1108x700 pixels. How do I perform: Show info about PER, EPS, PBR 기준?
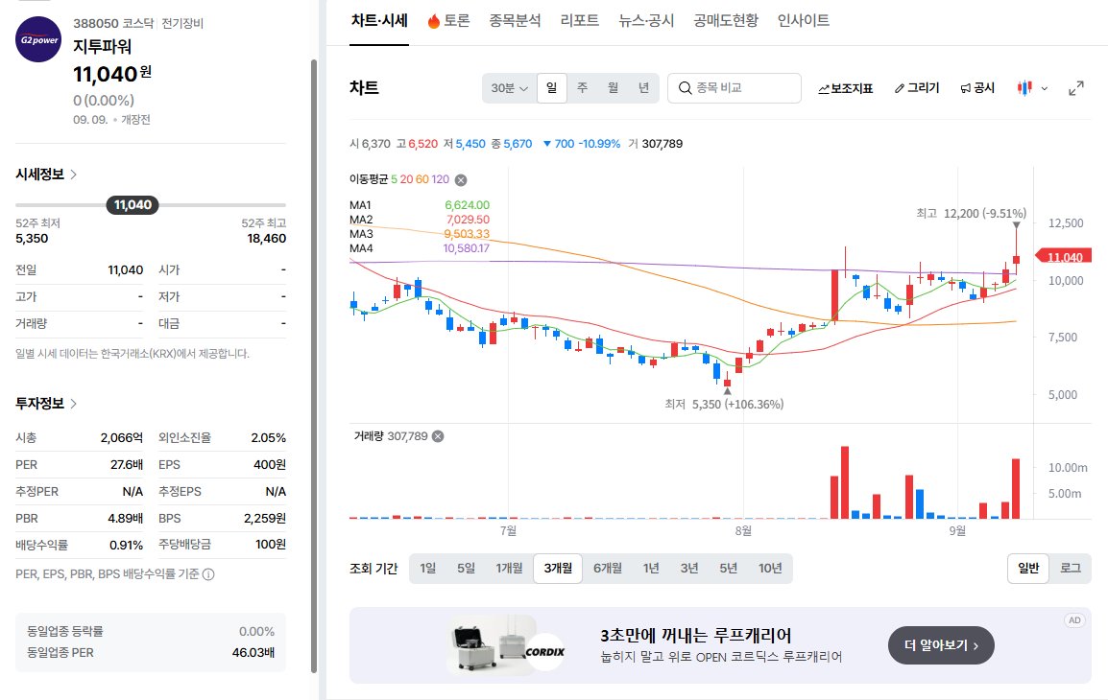[x=208, y=574]
